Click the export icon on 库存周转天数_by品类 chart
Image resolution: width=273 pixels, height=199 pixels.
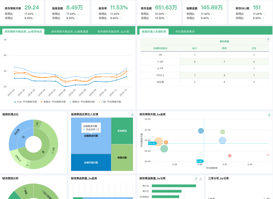269,114
